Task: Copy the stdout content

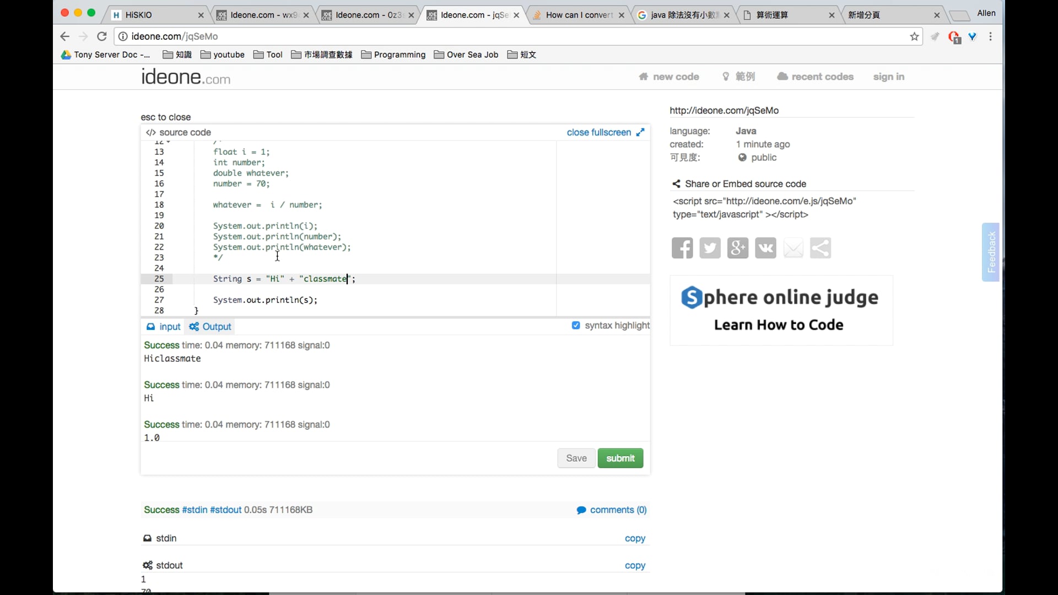Action: pos(635,565)
